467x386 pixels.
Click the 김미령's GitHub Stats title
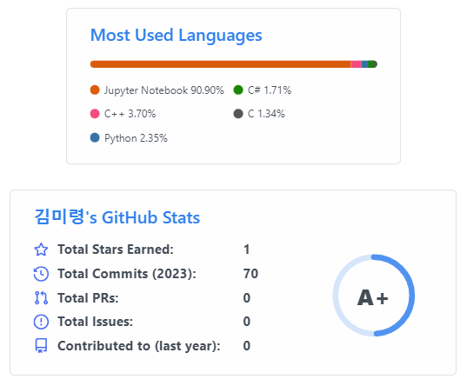click(x=117, y=217)
